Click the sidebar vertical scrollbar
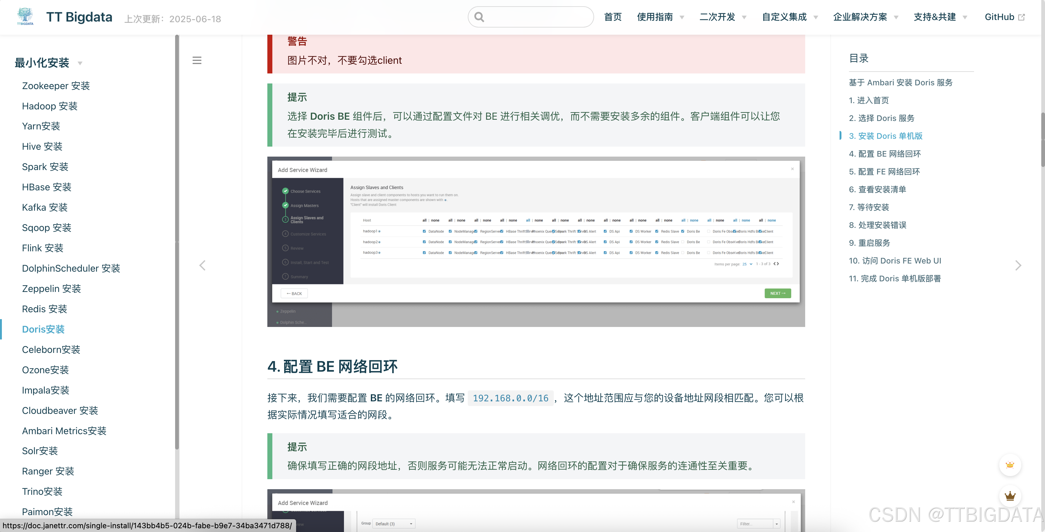This screenshot has height=532, width=1045. tap(177, 243)
